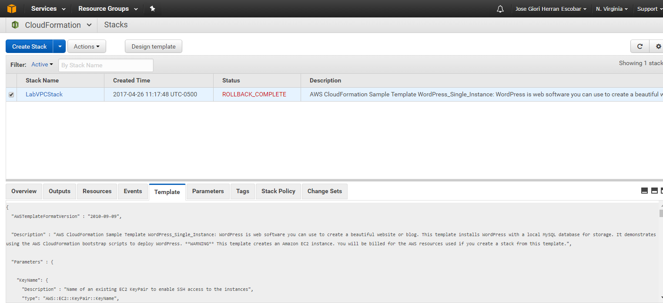The image size is (663, 303).
Task: Click the AWSTemplateFormatVersion line in template
Action: click(x=66, y=216)
